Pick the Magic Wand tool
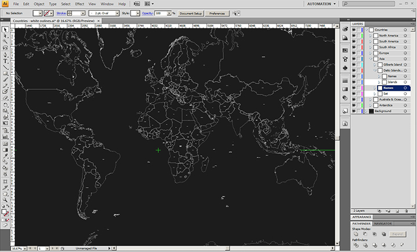417x252 pixels. (x=5, y=42)
